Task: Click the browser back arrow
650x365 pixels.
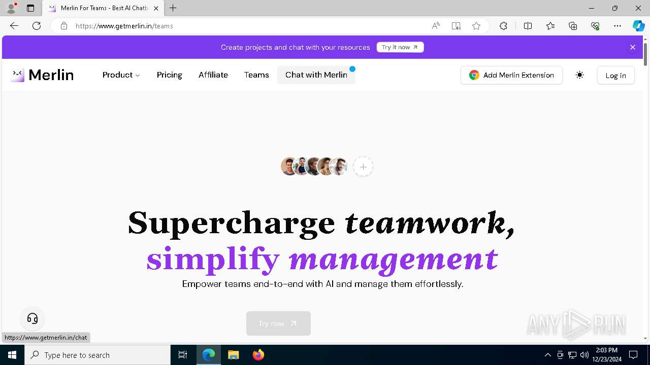Action: [14, 26]
